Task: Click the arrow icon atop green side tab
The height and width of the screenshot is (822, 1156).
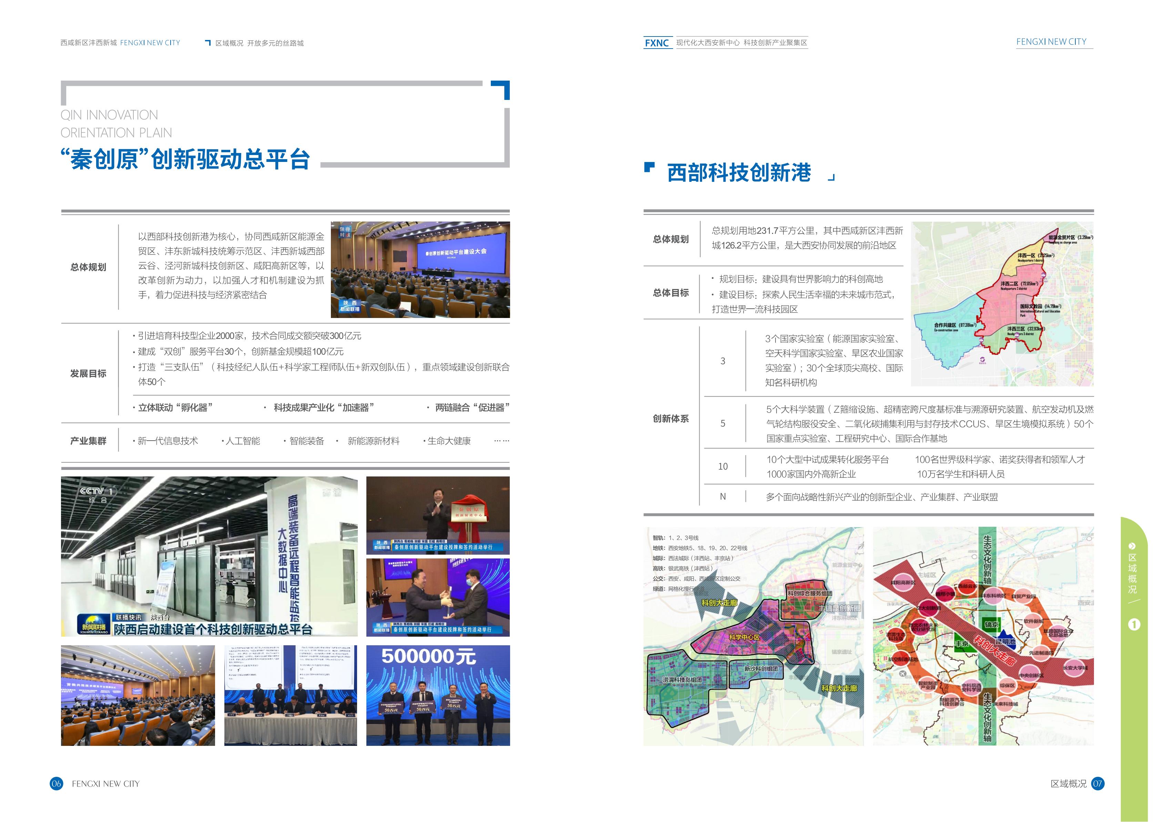Action: tap(1132, 546)
